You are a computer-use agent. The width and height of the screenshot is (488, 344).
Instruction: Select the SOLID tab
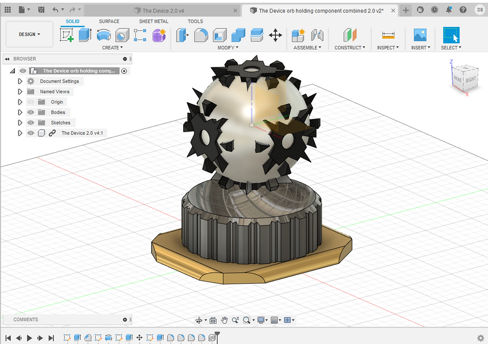click(x=73, y=21)
